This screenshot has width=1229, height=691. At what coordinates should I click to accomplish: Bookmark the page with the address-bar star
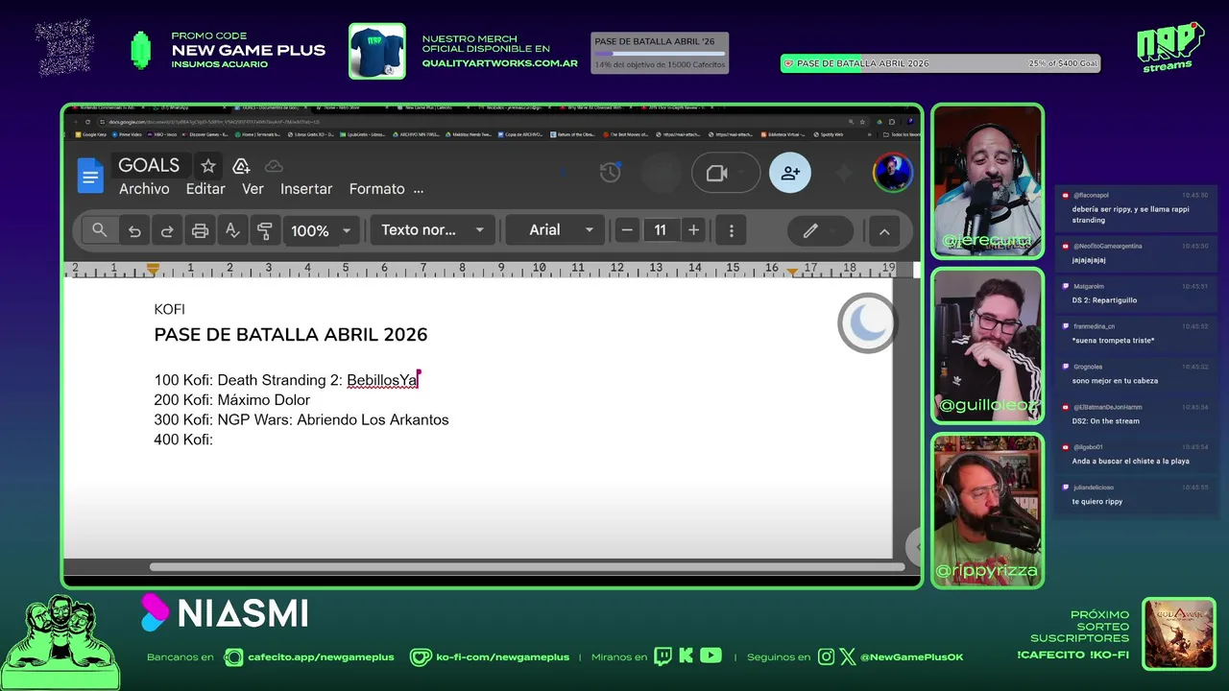(862, 122)
